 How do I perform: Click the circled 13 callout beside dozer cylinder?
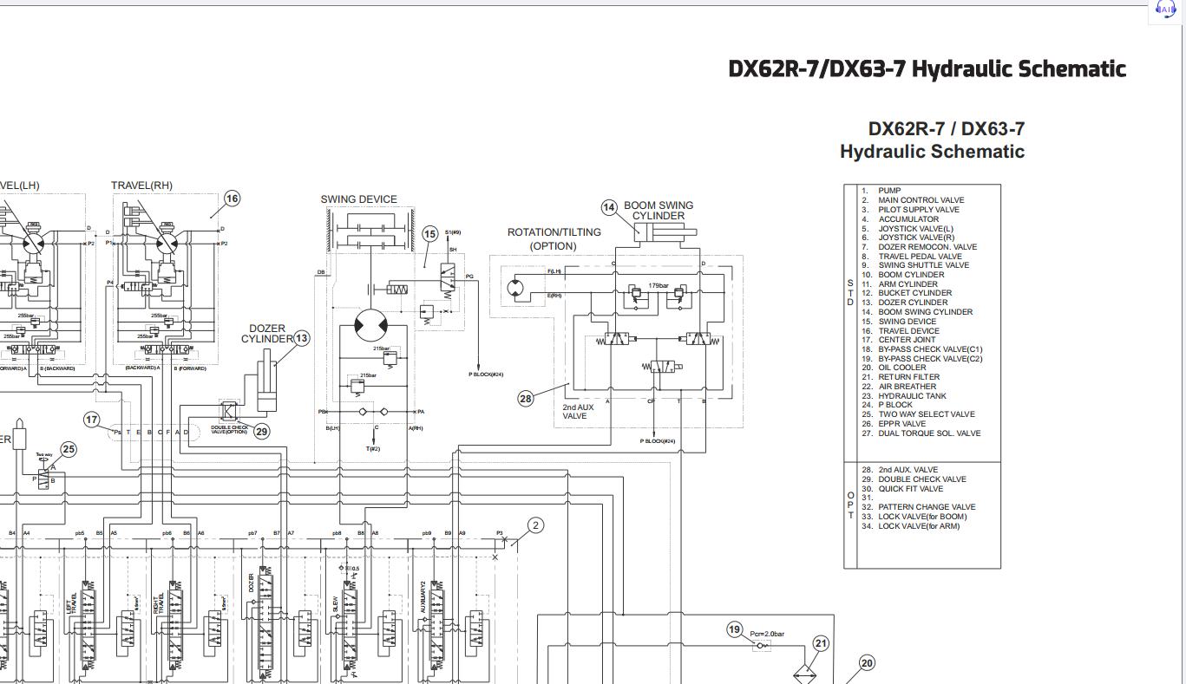pyautogui.click(x=301, y=338)
